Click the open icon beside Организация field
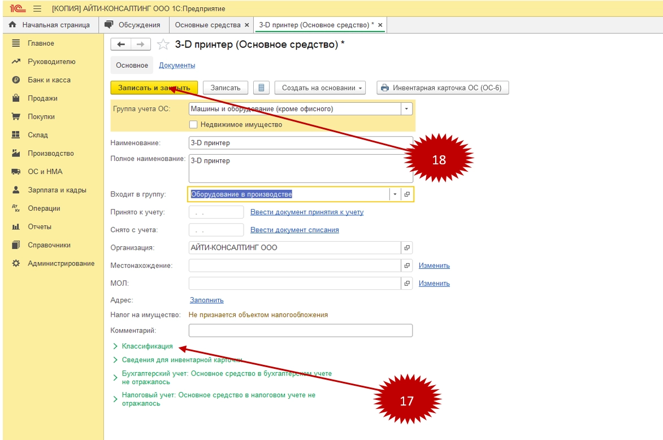This screenshot has height=440, width=663. pos(407,248)
